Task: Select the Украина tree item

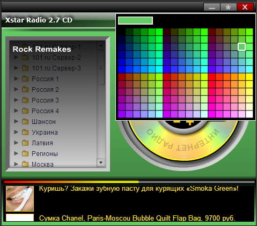Action: click(x=45, y=133)
